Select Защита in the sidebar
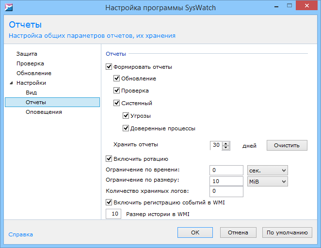Screen dimensions: 321x248 click(x=27, y=54)
